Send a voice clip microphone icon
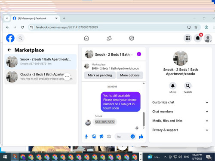 click(x=86, y=137)
